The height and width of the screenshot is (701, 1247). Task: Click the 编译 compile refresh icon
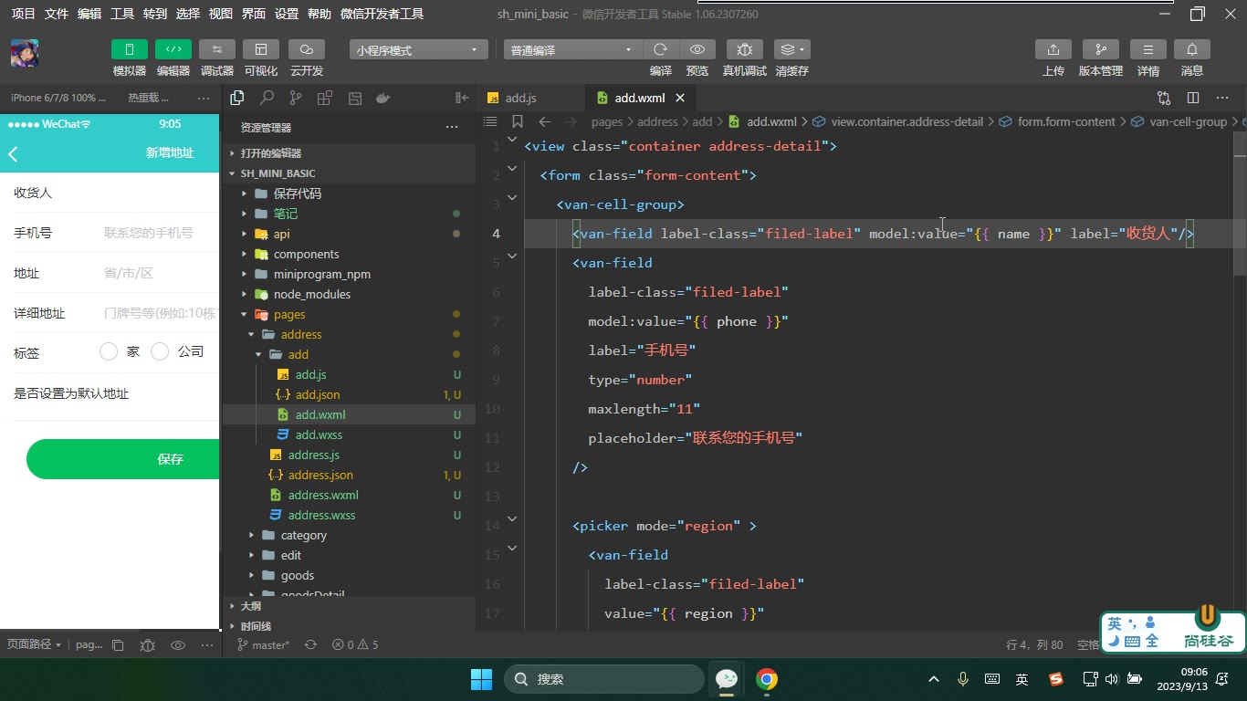(x=660, y=49)
